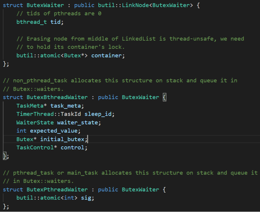Click 'butil::atomic<int> sig;' member line
This screenshot has height=212, width=260.
(55, 198)
